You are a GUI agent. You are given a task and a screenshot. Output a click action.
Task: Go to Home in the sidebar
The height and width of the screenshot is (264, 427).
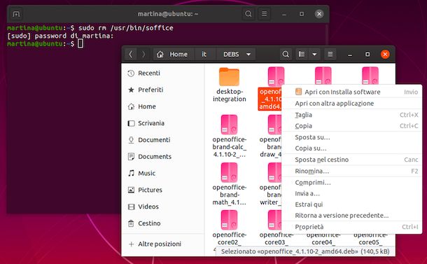point(162,106)
